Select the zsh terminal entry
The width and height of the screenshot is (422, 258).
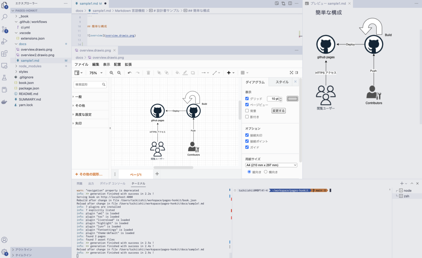406,196
